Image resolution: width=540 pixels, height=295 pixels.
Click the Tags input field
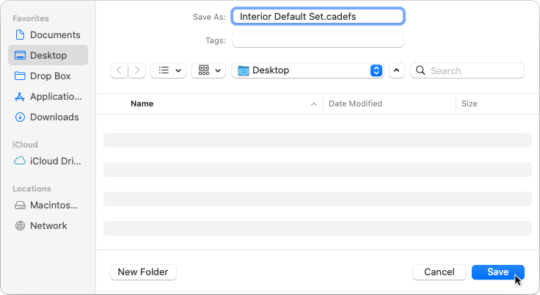coord(318,40)
